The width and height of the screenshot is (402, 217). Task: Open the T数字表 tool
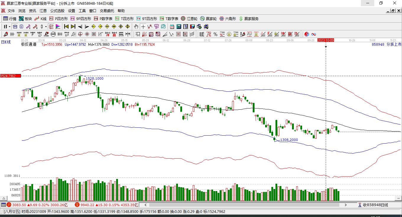pyautogui.click(x=169, y=19)
